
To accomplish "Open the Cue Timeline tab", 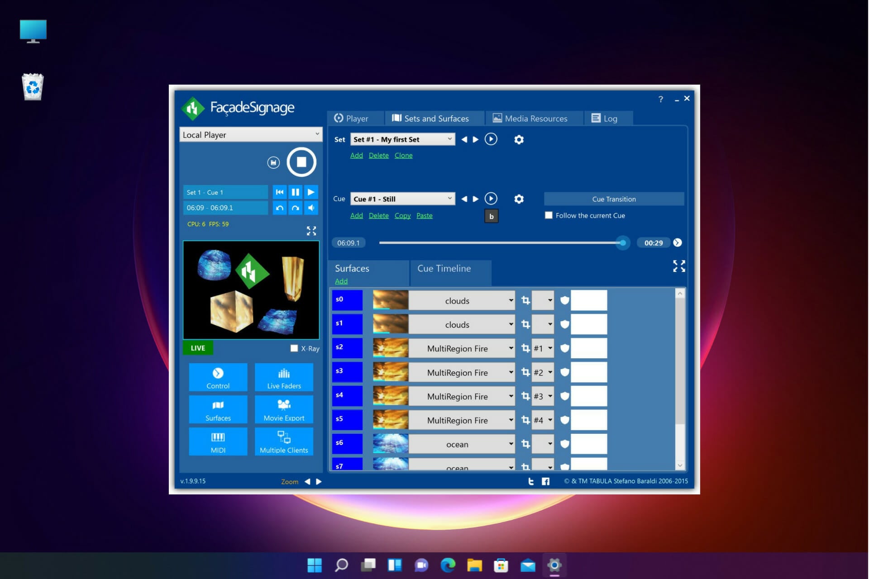I will (444, 269).
